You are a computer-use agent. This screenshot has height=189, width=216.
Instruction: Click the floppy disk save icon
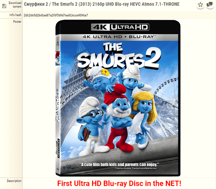click(x=4, y=6)
